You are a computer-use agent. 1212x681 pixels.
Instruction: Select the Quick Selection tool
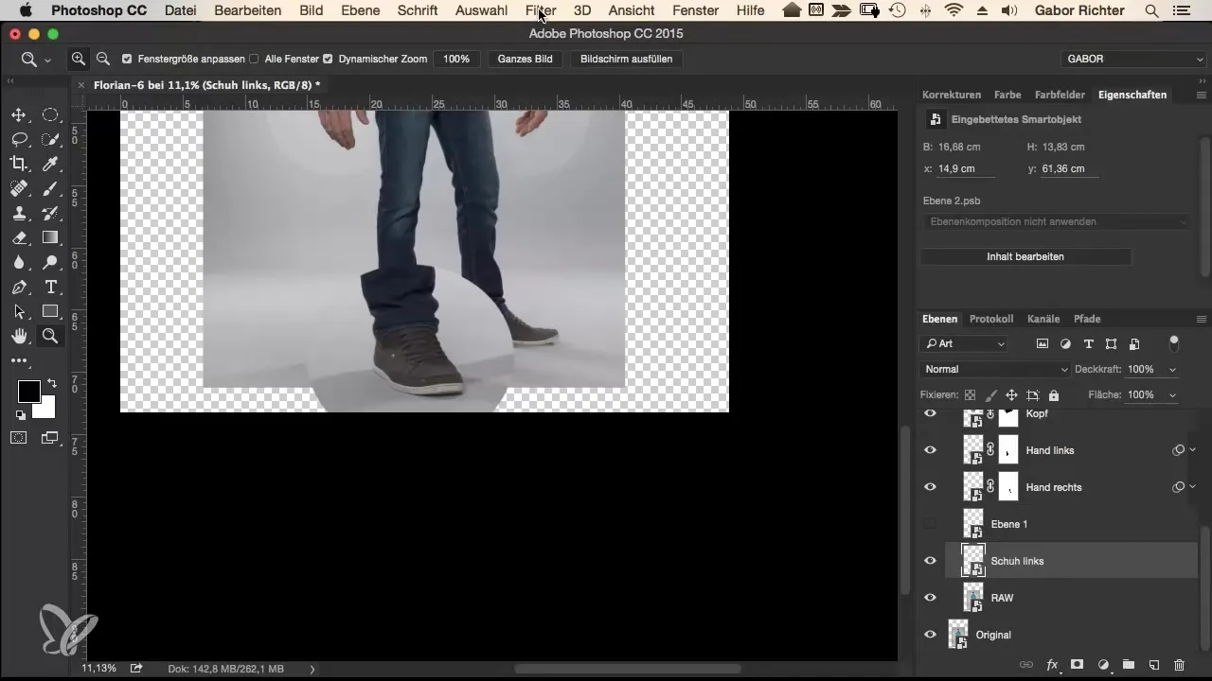click(x=50, y=140)
